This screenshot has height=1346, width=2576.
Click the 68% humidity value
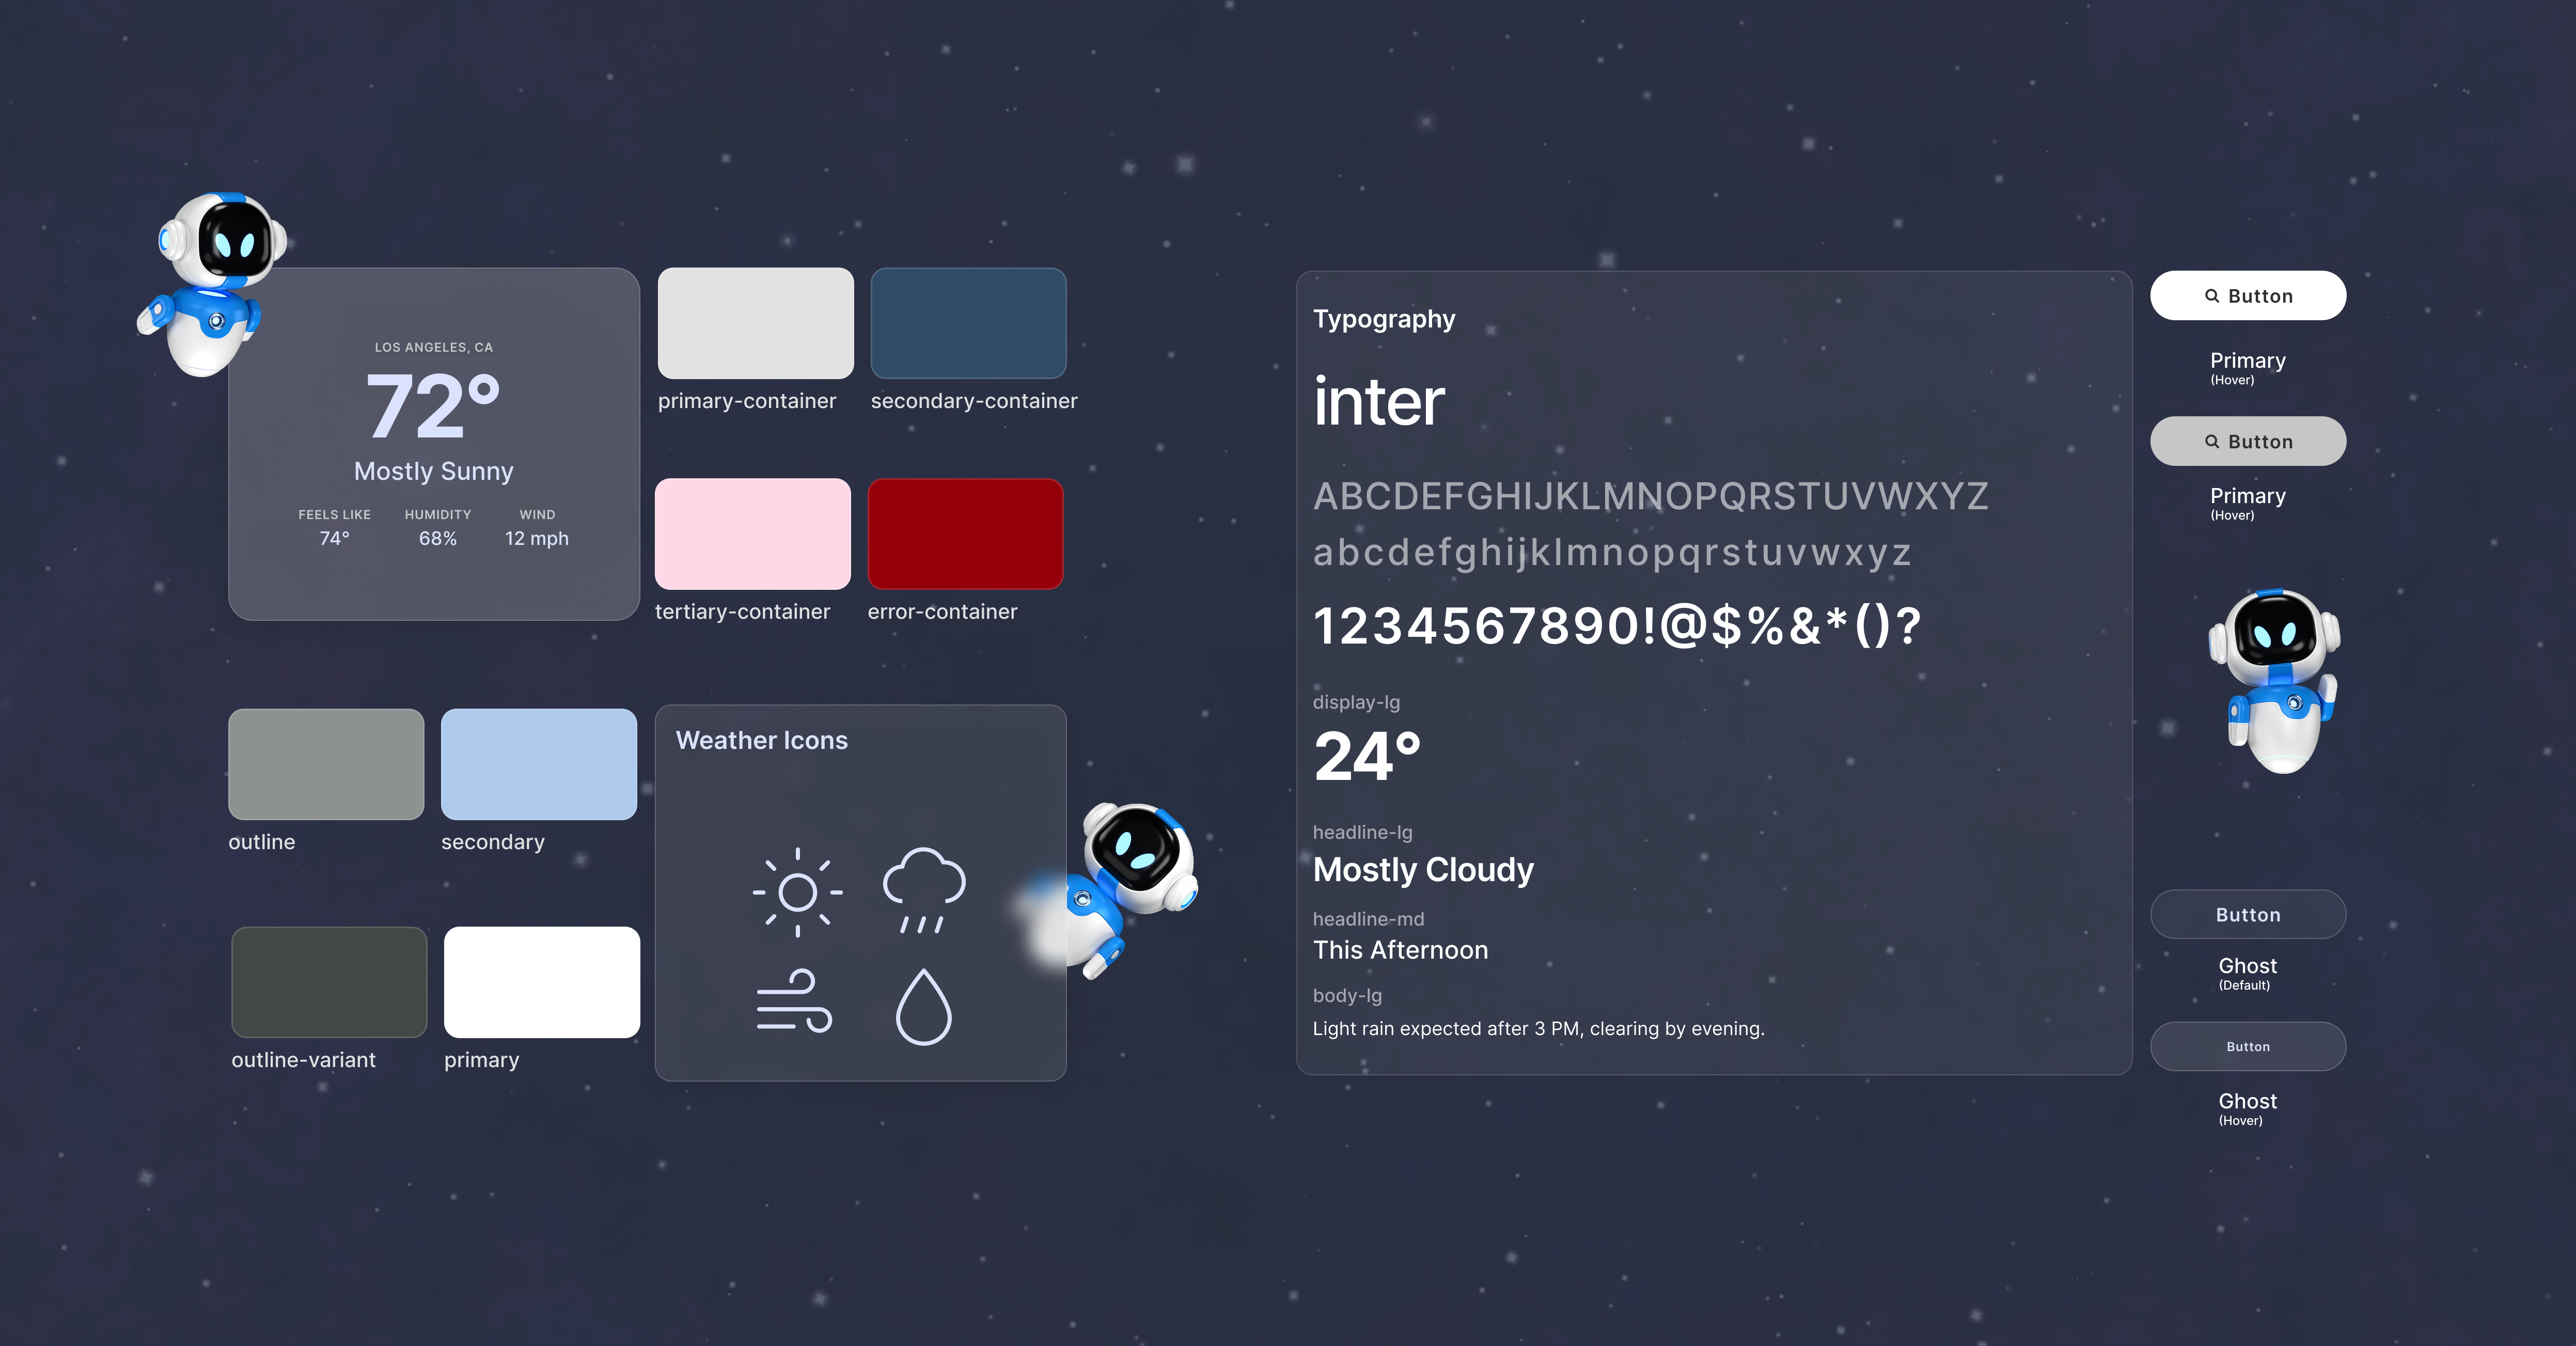(438, 538)
